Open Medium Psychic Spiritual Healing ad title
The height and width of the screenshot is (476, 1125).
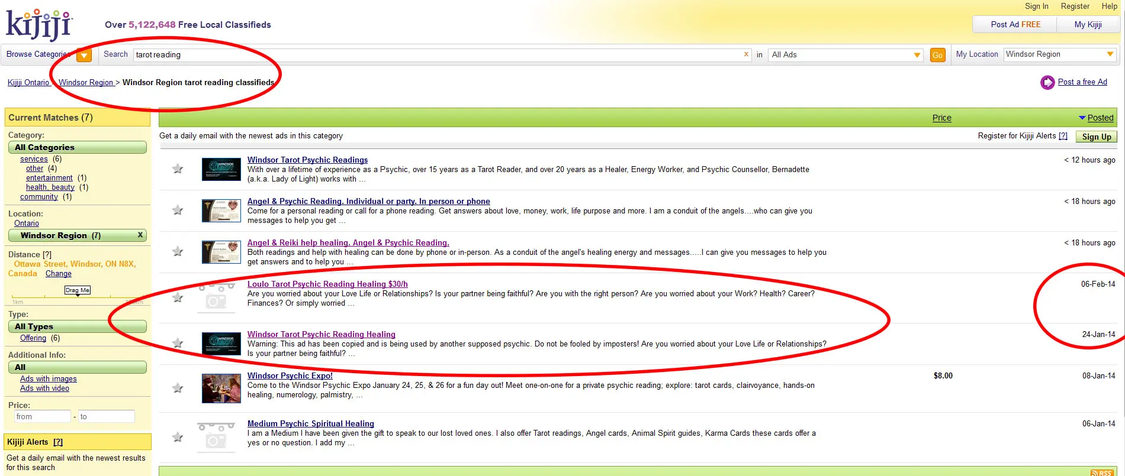(310, 423)
